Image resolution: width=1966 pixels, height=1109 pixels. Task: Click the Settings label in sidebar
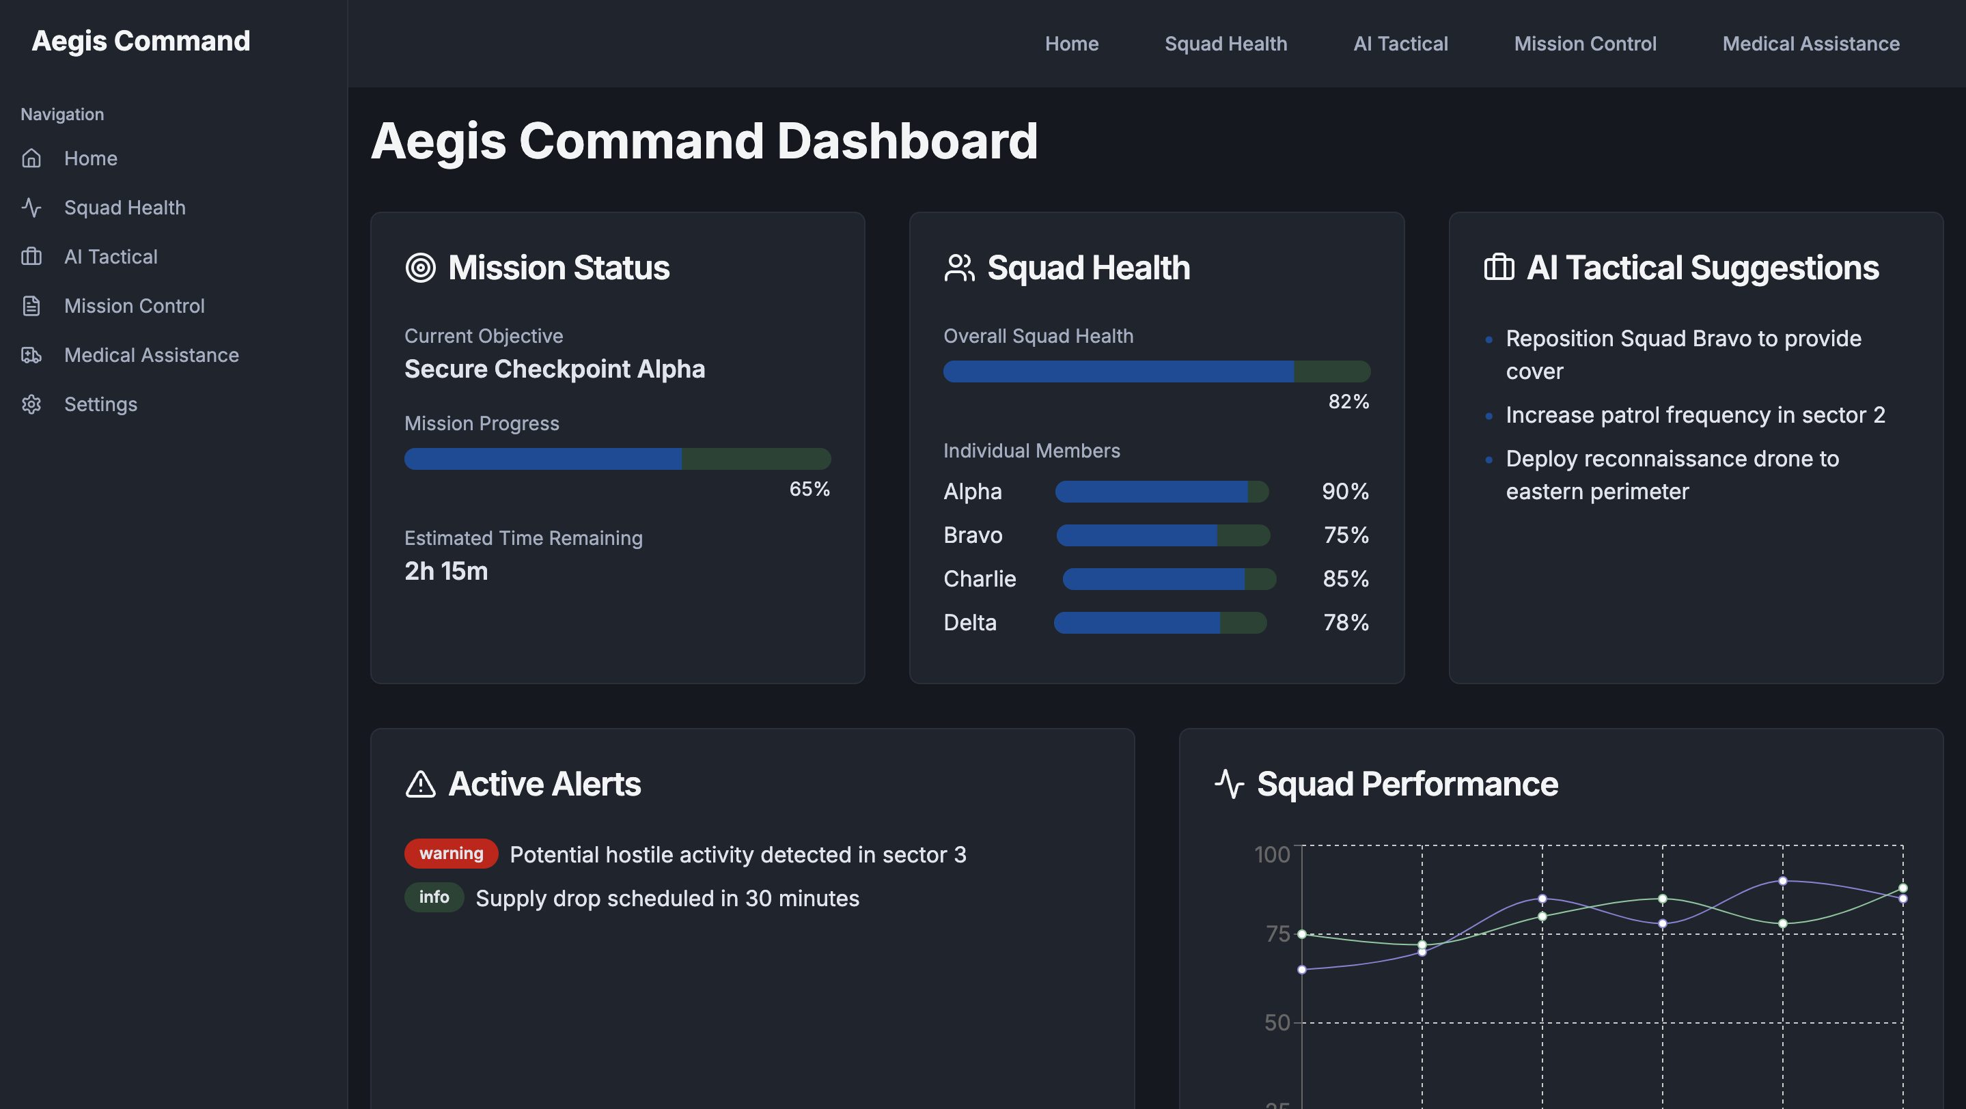coord(100,404)
